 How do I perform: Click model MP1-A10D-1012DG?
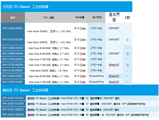click(x=13, y=98)
